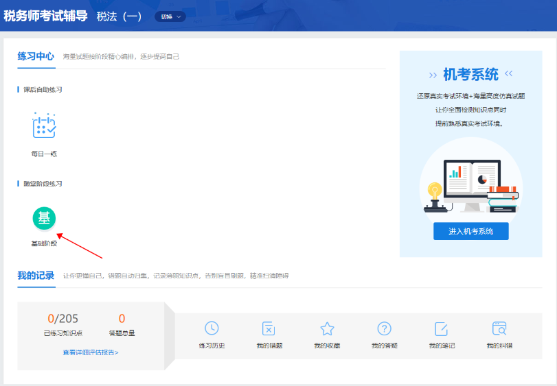
Task: View 我的错题 wrong-answer icon
Action: [269, 328]
